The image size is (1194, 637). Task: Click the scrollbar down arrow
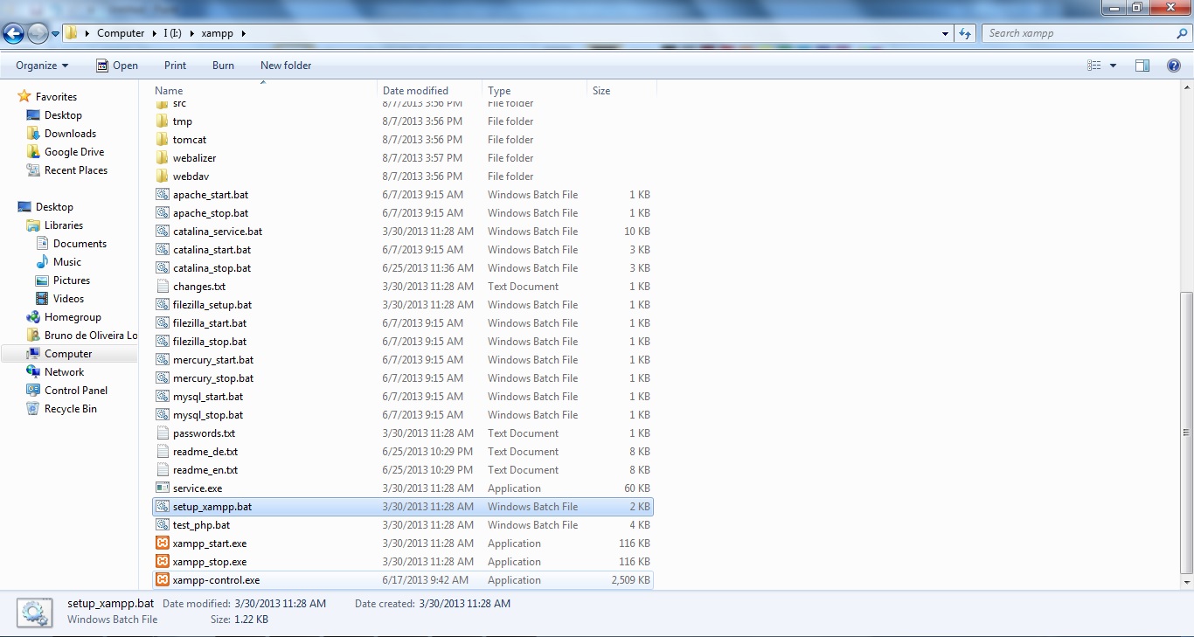[1187, 582]
